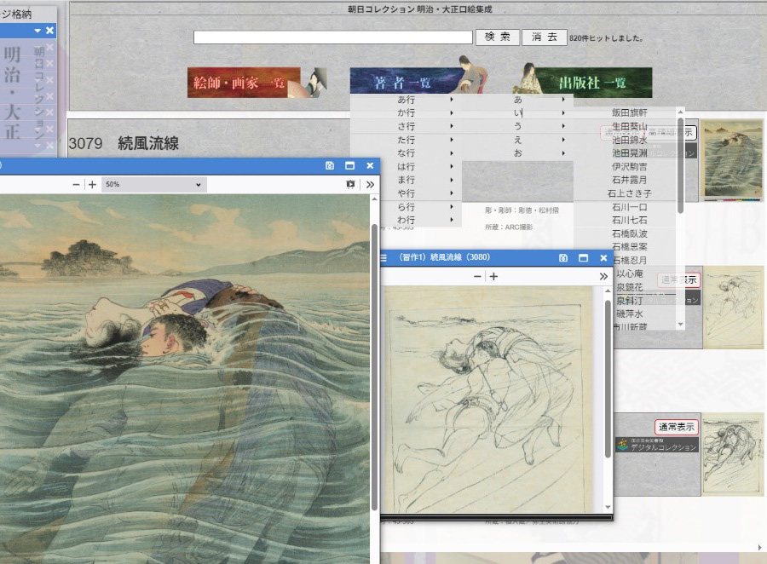Start presentation mode in color print viewer
This screenshot has height=564, width=767.
[x=350, y=184]
